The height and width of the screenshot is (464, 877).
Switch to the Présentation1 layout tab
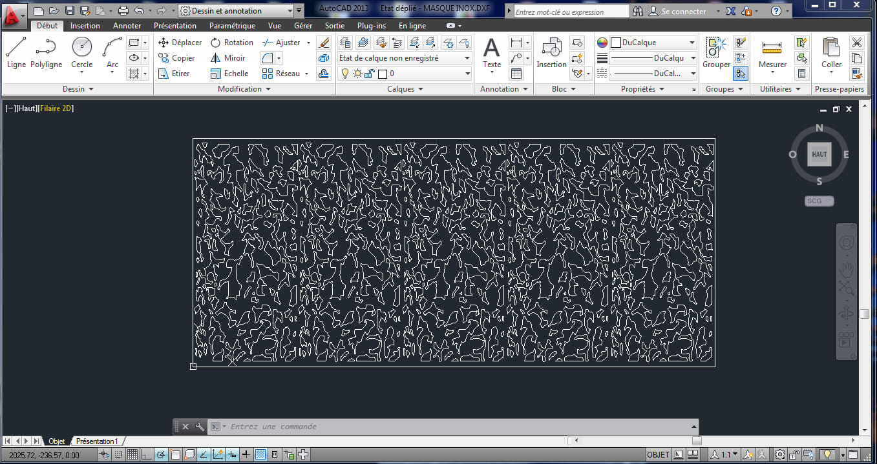97,441
